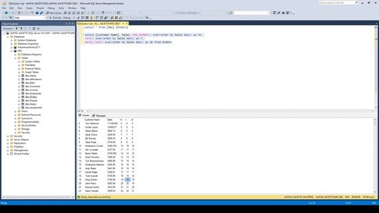The image size is (379, 213).
Task: Collapse the Tables folder
Action: [x=15, y=58]
